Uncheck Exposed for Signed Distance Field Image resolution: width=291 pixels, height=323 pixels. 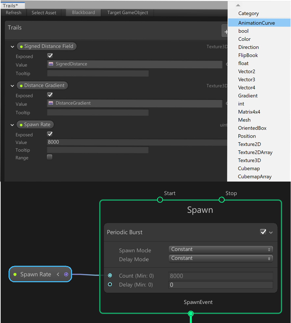pyautogui.click(x=50, y=56)
